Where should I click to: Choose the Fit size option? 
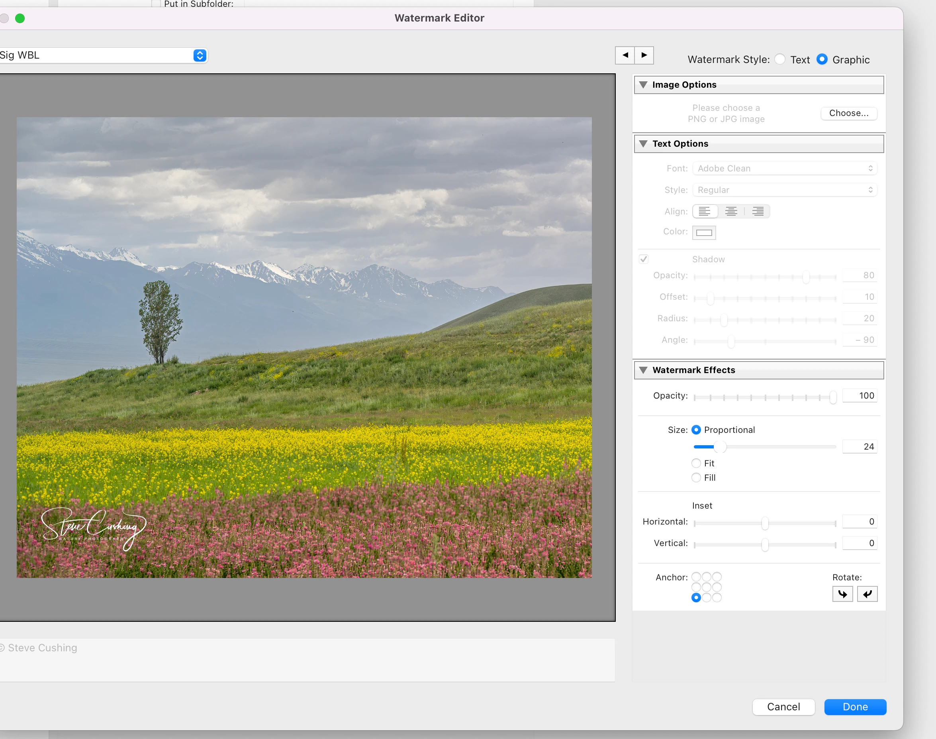696,464
